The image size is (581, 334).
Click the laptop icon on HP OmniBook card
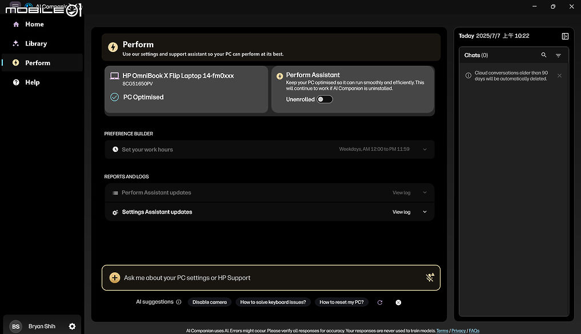[x=114, y=76]
